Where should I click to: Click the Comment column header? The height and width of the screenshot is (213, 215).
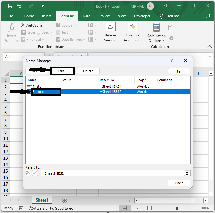pyautogui.click(x=172, y=80)
